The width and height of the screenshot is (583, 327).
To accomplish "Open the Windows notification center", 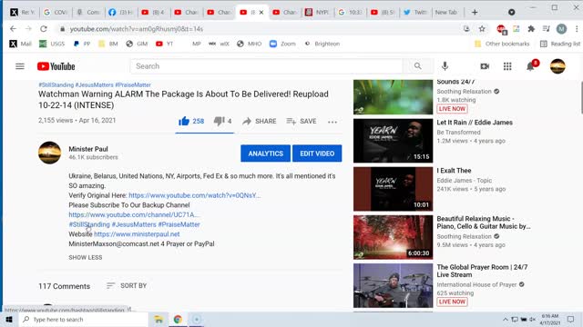I will (571, 319).
